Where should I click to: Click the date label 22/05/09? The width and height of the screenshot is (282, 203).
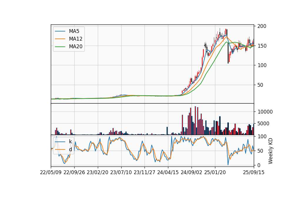[51, 172]
